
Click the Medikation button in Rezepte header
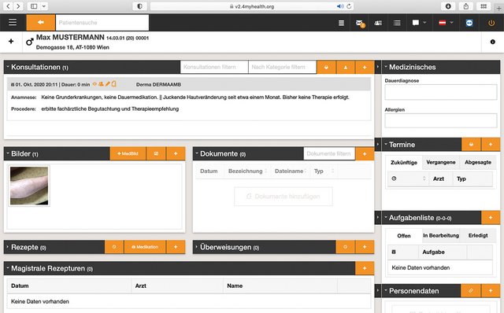(x=145, y=247)
